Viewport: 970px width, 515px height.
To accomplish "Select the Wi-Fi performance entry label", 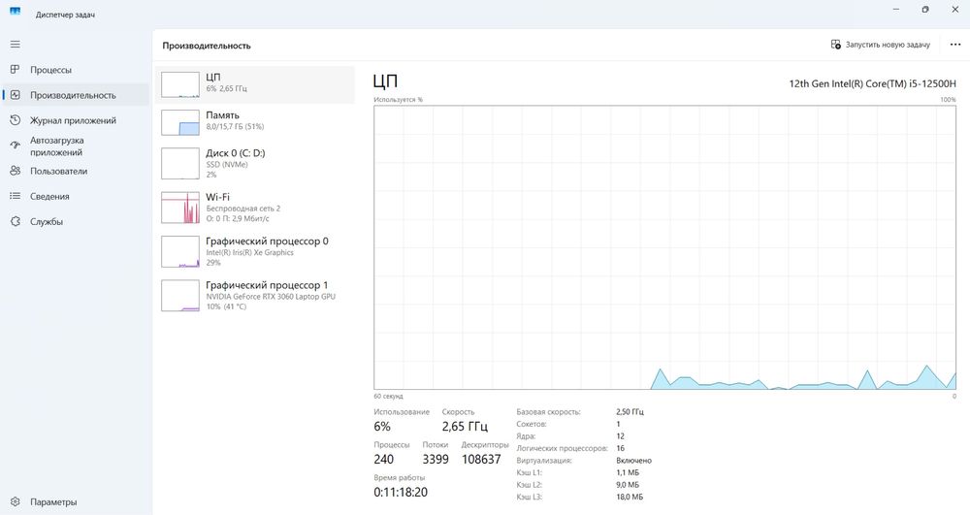I will [217, 197].
